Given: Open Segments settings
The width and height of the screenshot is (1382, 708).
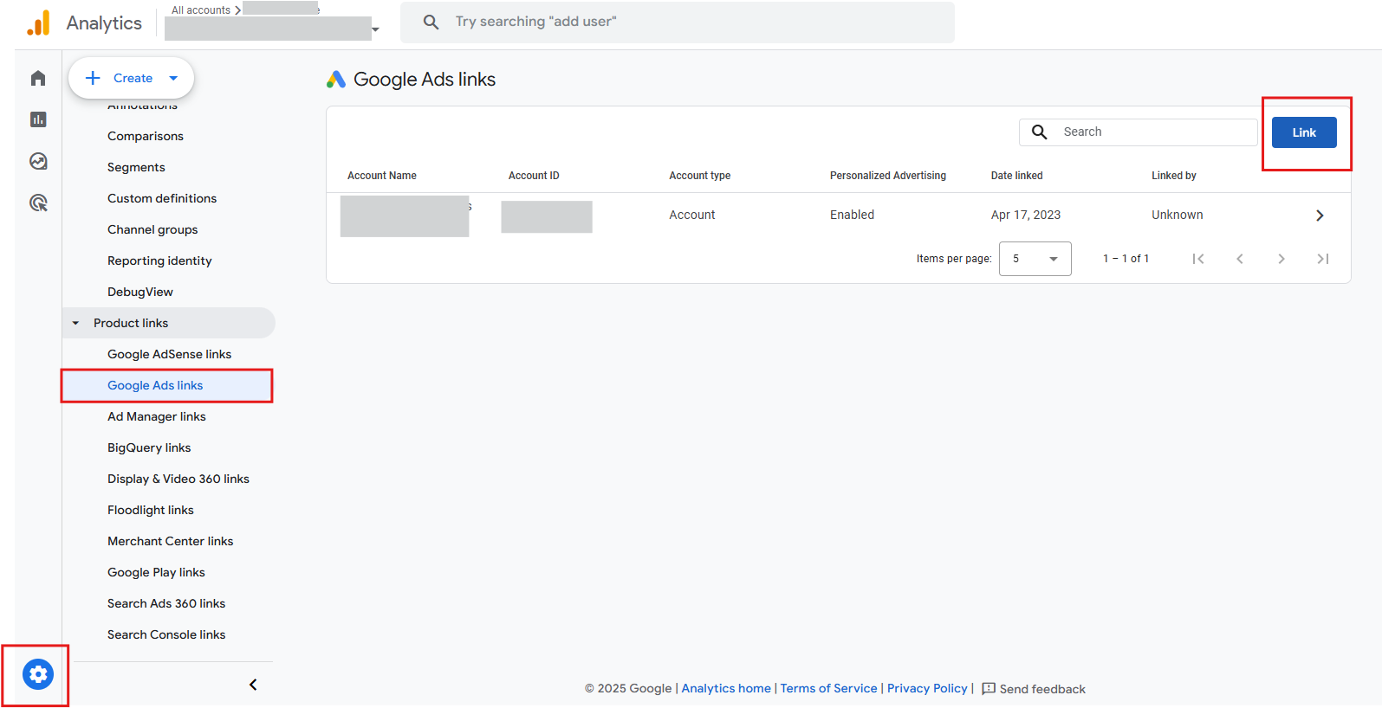Looking at the screenshot, I should 136,167.
